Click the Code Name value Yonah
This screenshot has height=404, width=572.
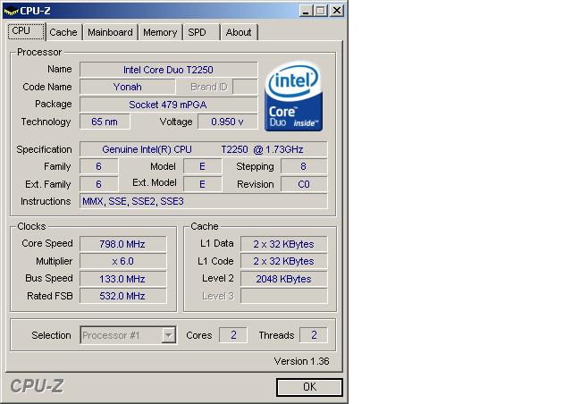point(127,87)
